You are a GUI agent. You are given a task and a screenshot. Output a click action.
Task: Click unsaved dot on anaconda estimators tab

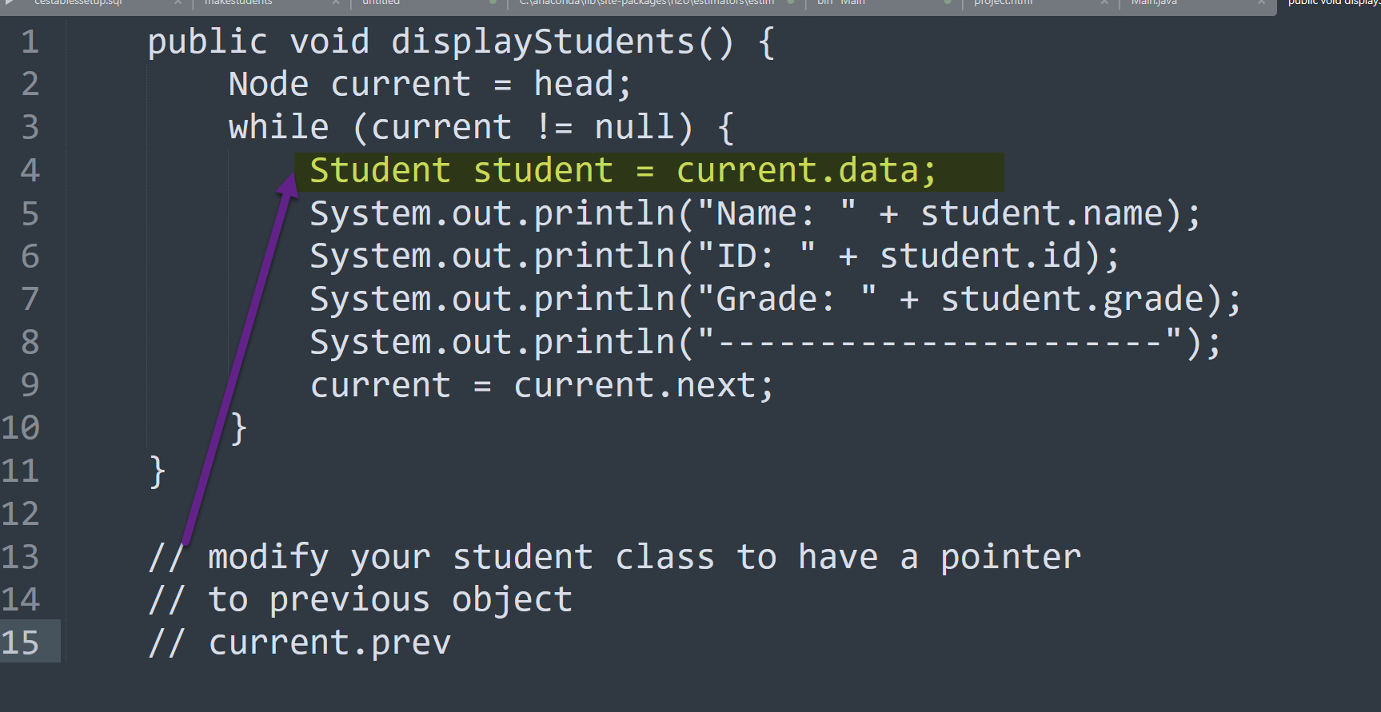point(791,2)
